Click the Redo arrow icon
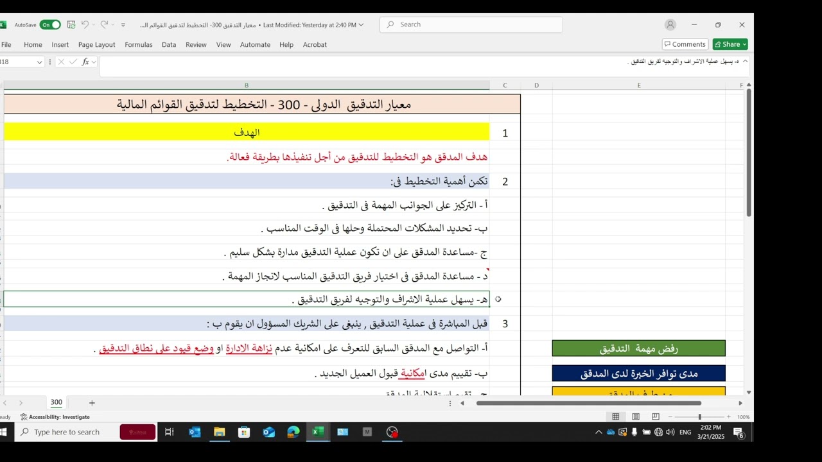Viewport: 822px width, 462px height. pos(104,25)
